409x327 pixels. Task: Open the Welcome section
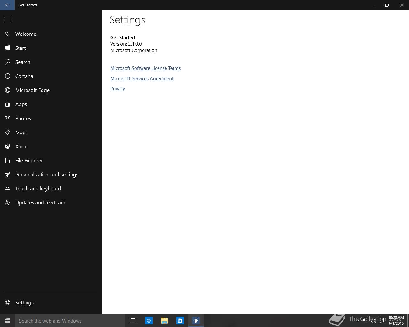51,34
